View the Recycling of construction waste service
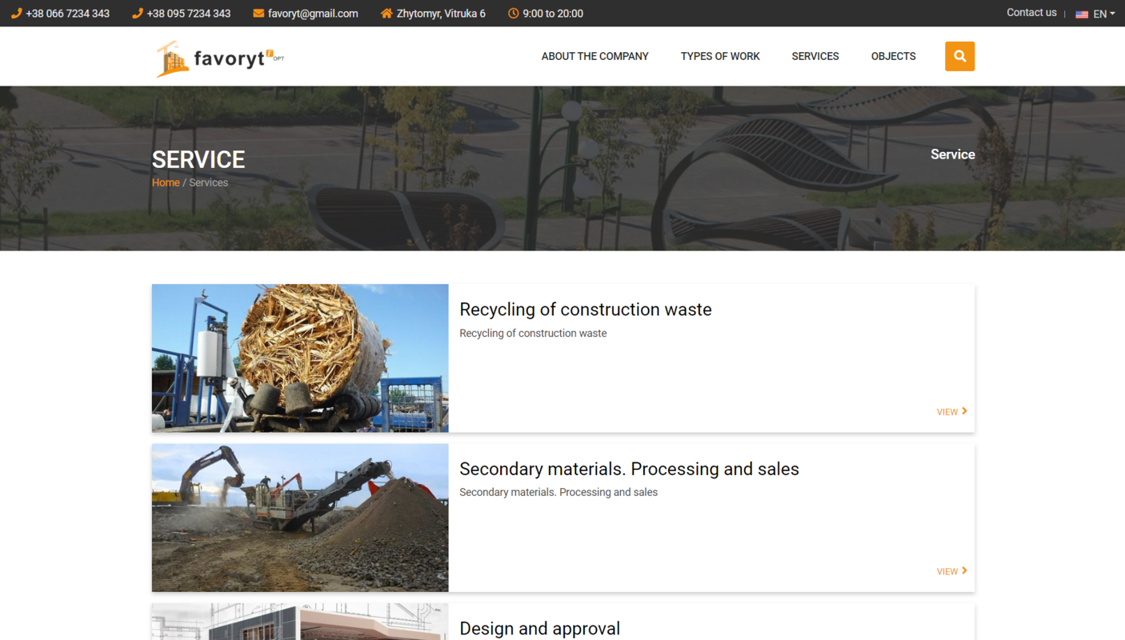The height and width of the screenshot is (640, 1125). 952,411
